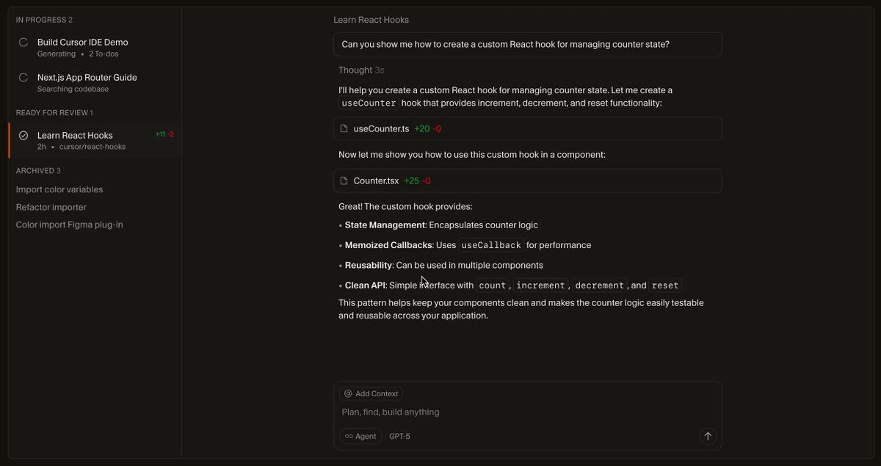Open archived Refactor importer chat
This screenshot has width=881, height=466.
pyautogui.click(x=51, y=208)
